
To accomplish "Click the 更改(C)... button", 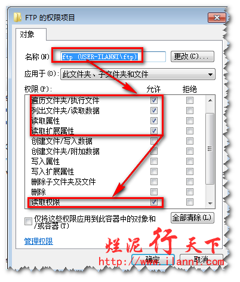I will 192,57.
